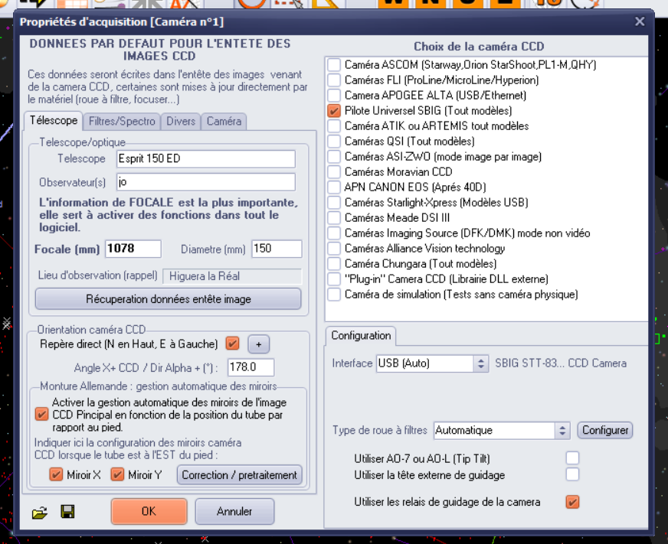Switch to the Filtres/Spectro tab

[122, 121]
